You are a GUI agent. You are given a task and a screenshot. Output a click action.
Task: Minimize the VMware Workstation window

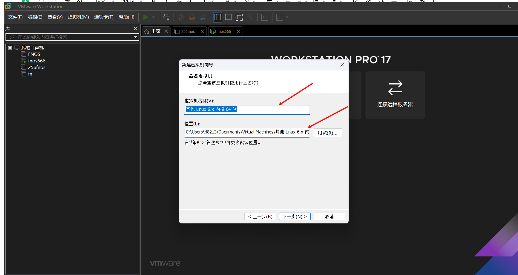point(501,6)
